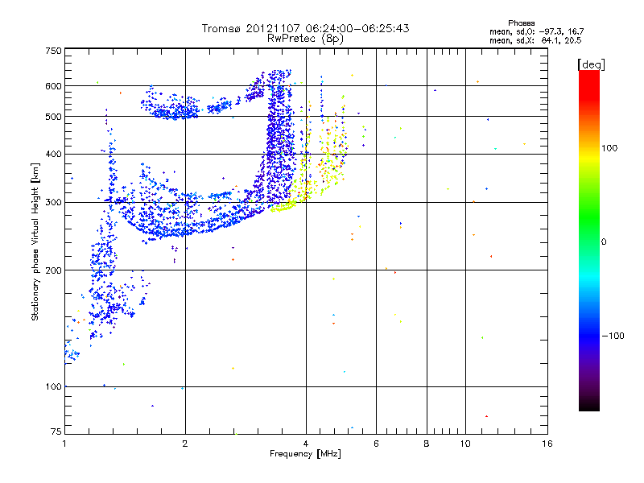Click the y-axis tick label '400'
Viewport: 644px width, 483px height.
(54, 155)
